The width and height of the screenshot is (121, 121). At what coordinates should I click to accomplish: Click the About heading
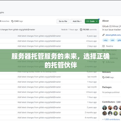pos(105,21)
